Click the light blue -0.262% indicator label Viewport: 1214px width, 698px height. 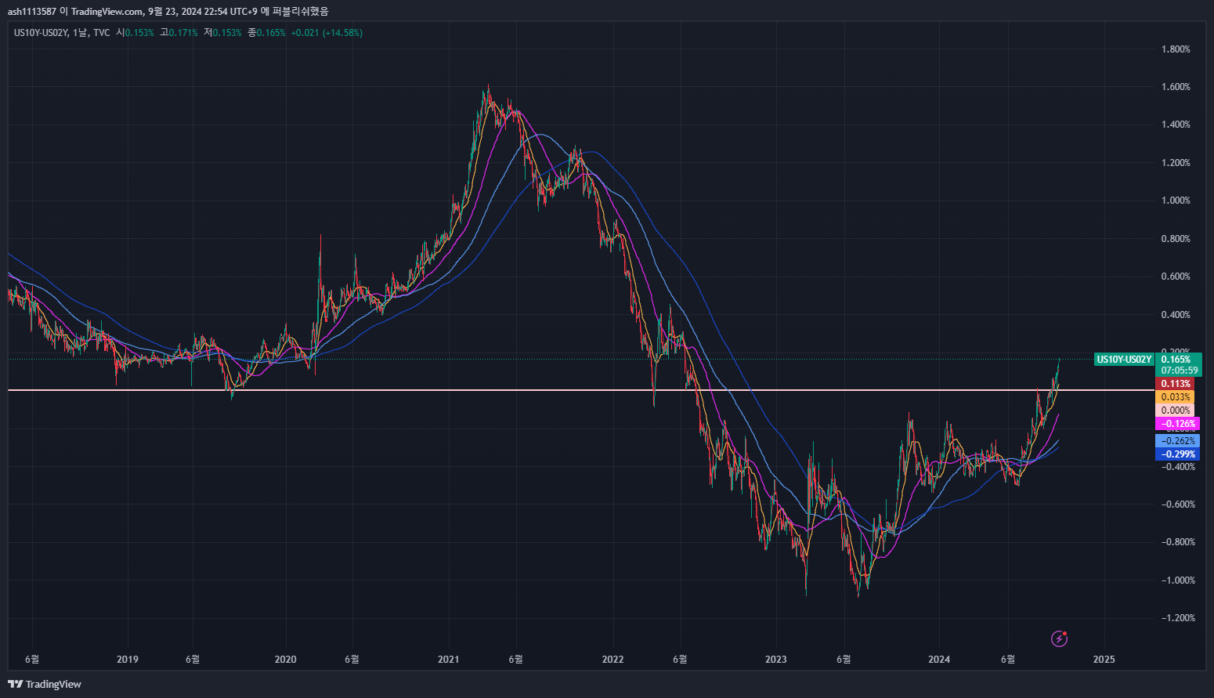pyautogui.click(x=1177, y=441)
